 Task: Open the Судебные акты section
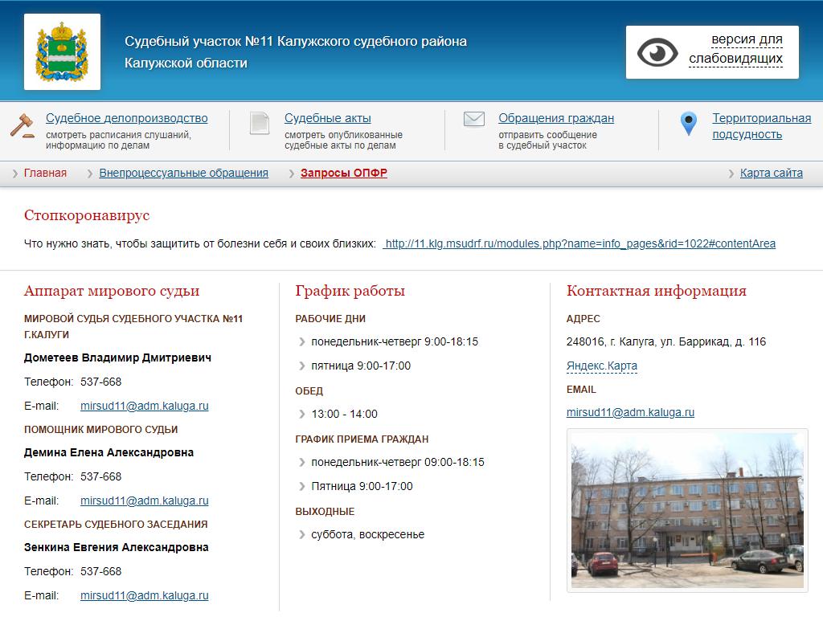pyautogui.click(x=327, y=118)
